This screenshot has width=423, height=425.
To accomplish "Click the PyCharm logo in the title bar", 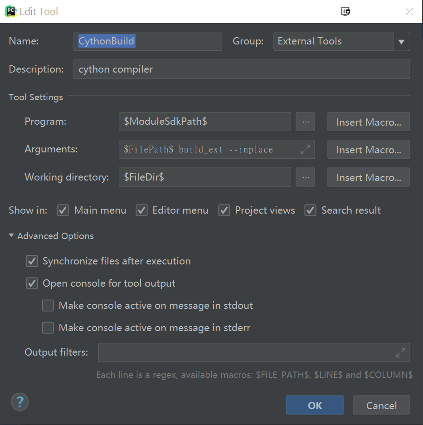I will [10, 11].
